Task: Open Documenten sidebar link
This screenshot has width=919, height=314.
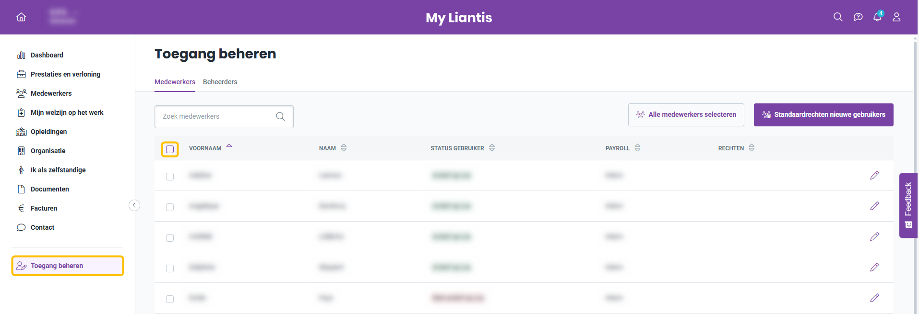Action: (50, 189)
